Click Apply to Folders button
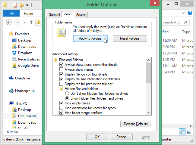The width and height of the screenshot is (196, 145). [90, 39]
